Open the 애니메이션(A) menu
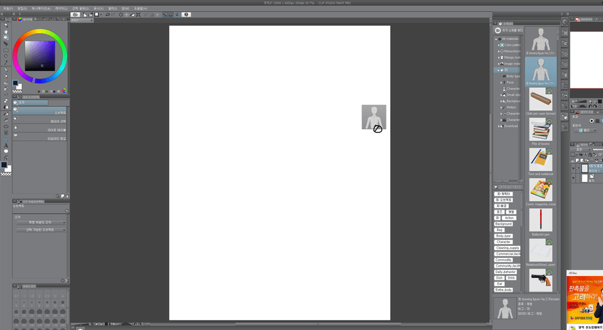The height and width of the screenshot is (330, 603). point(41,8)
